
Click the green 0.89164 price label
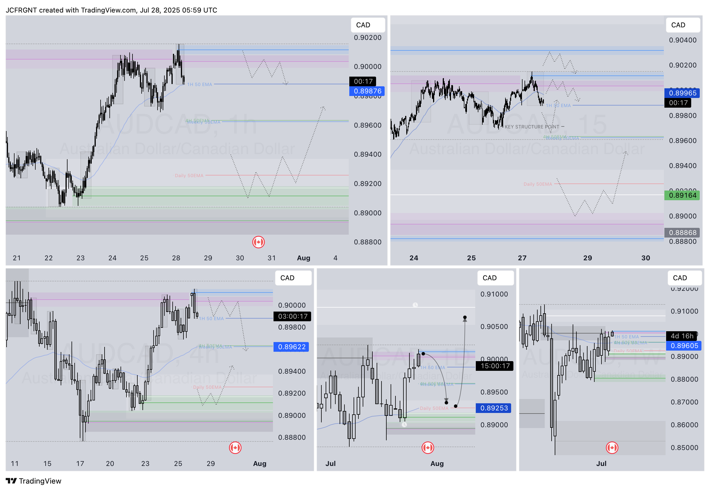(682, 195)
